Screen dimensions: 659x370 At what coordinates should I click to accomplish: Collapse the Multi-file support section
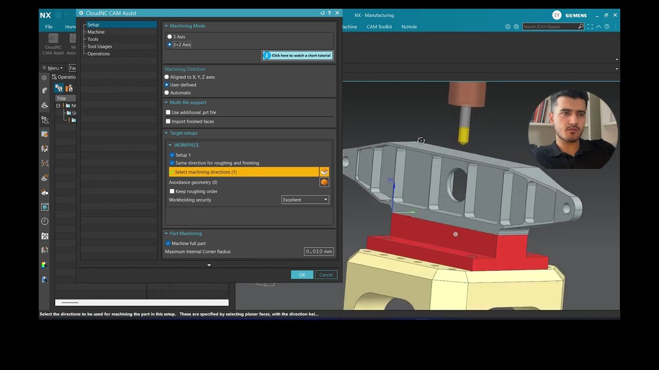coord(166,103)
